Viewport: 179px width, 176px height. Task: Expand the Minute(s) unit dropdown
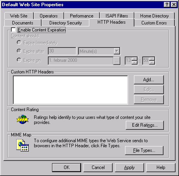click(x=116, y=51)
